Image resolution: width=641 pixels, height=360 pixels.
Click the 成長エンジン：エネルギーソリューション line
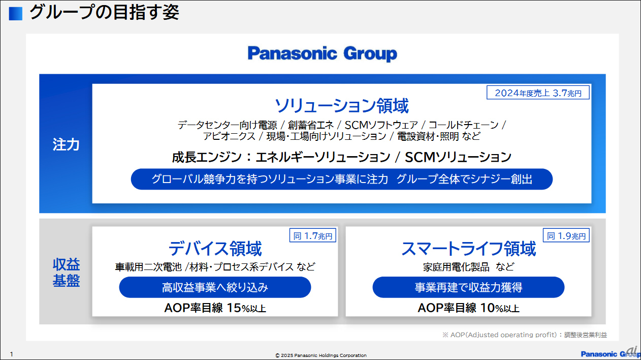click(342, 157)
